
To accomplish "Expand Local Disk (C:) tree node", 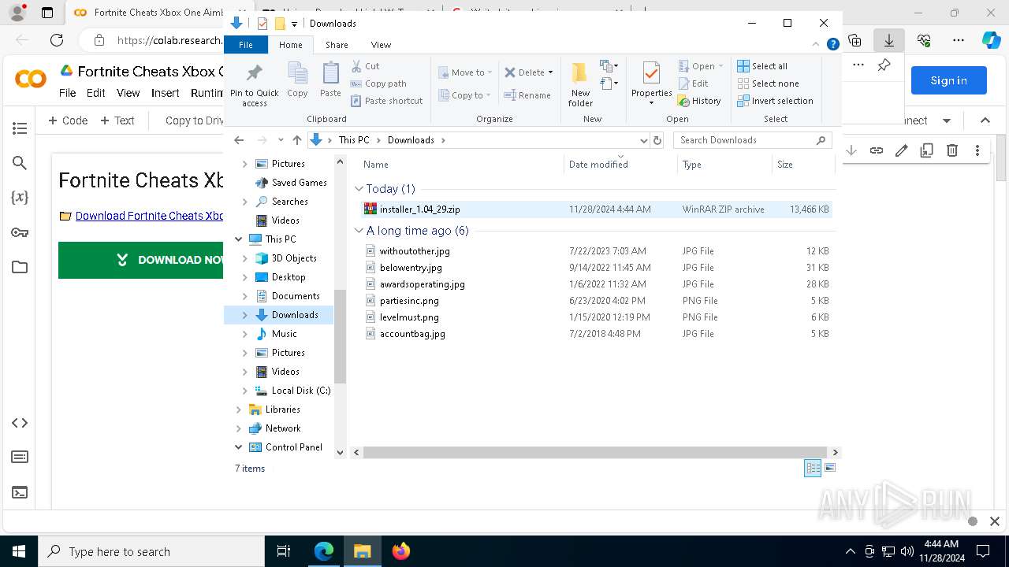I will [244, 391].
